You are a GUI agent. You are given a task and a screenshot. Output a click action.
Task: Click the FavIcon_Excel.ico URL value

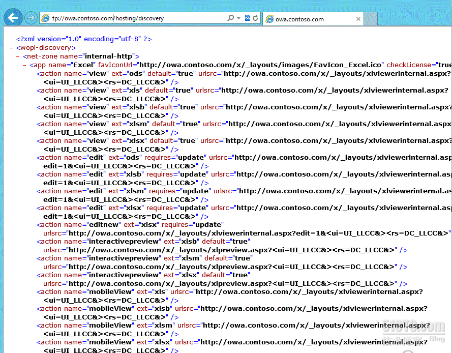(260, 65)
